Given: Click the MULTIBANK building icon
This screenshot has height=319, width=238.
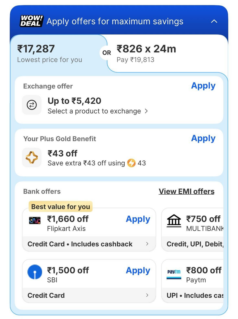Looking at the screenshot, I should (x=174, y=221).
